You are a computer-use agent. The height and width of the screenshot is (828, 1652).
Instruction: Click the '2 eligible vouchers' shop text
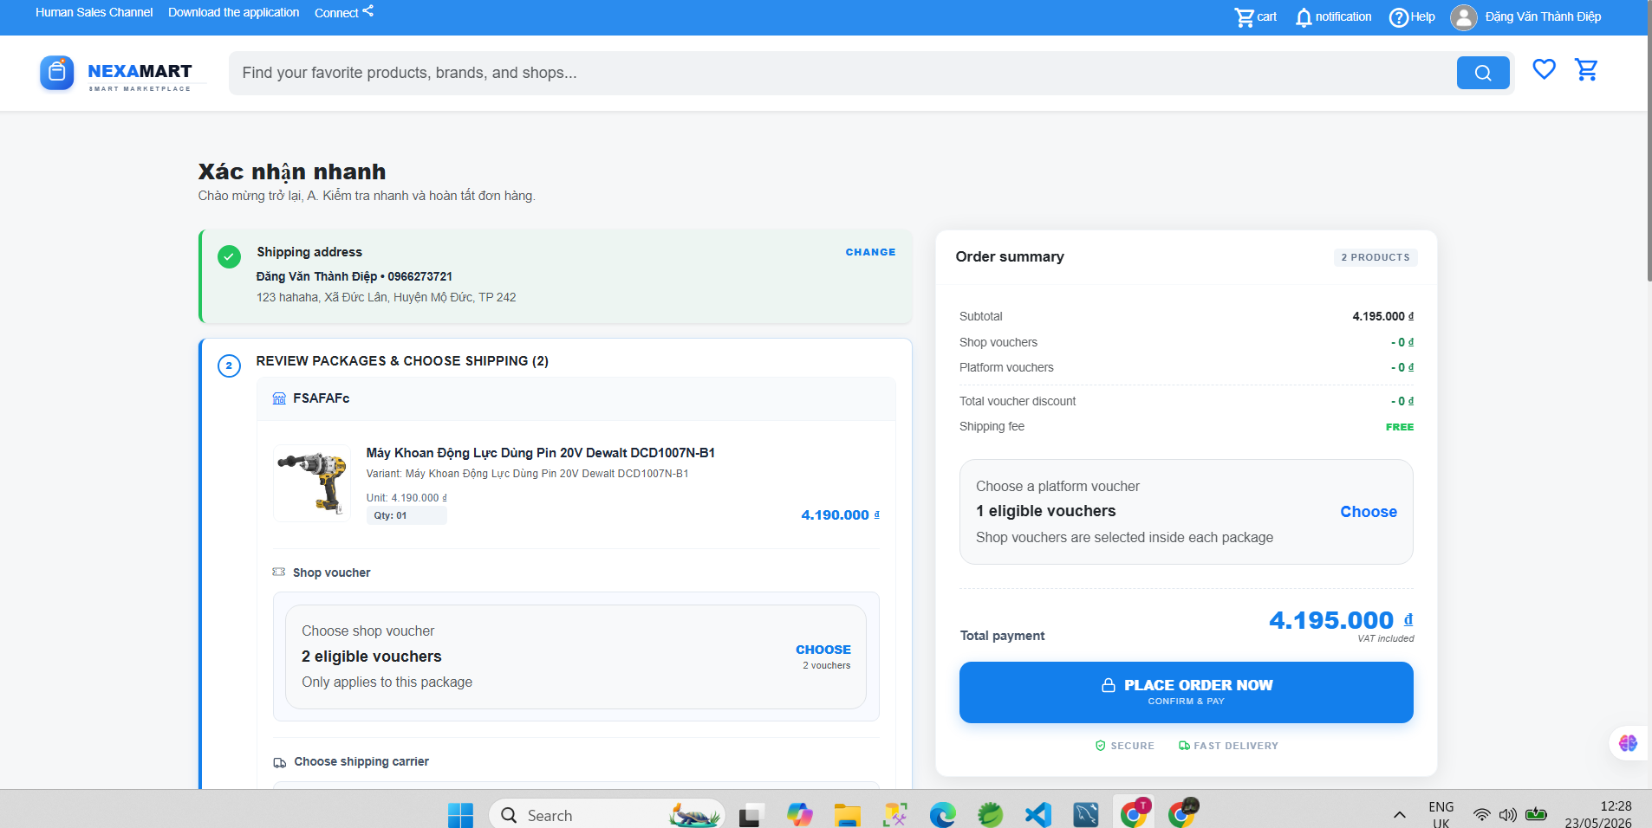click(371, 657)
